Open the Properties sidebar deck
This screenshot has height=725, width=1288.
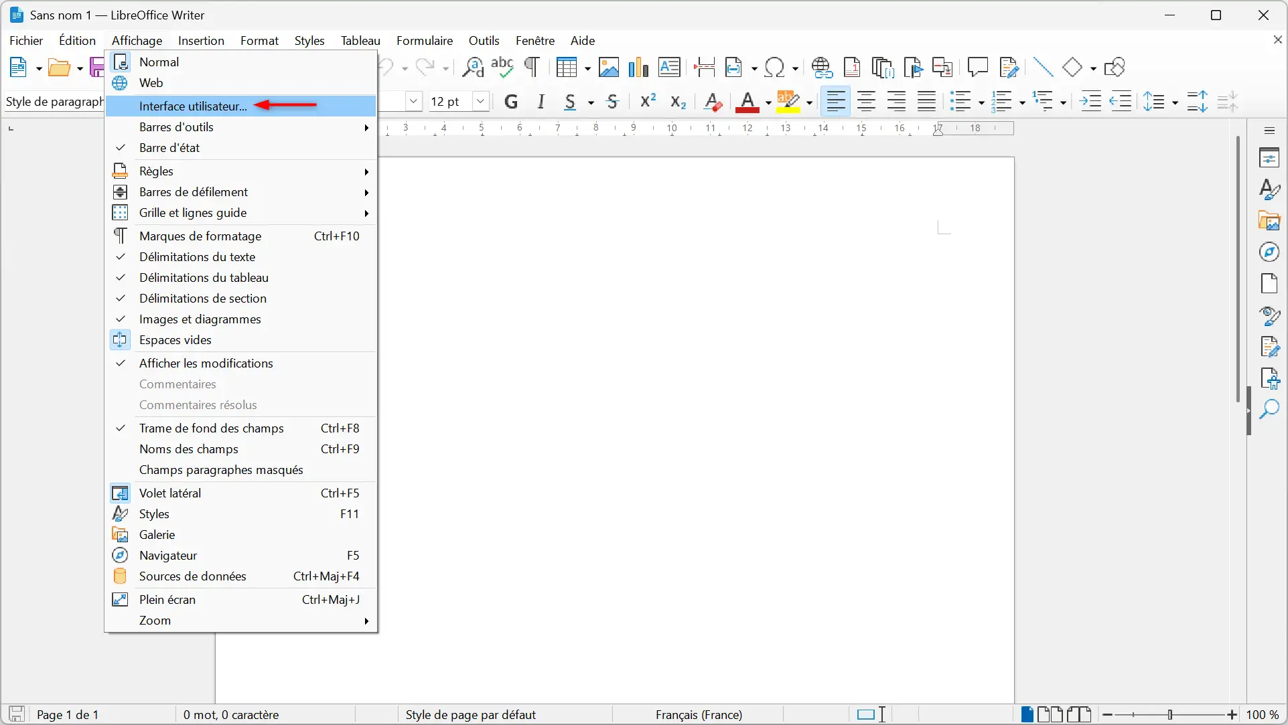point(1269,159)
